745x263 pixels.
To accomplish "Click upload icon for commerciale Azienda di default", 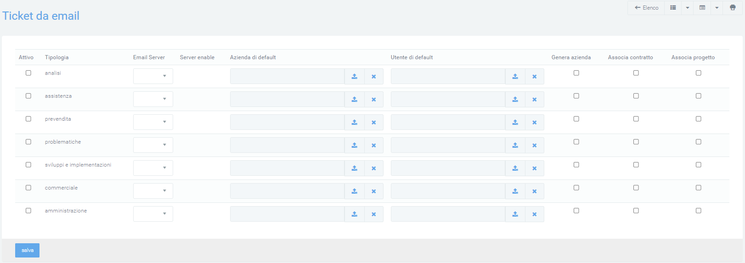I will (x=355, y=191).
